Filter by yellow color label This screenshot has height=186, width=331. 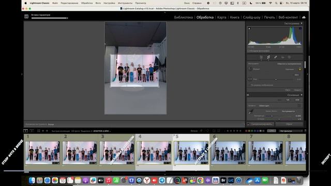[249, 131]
